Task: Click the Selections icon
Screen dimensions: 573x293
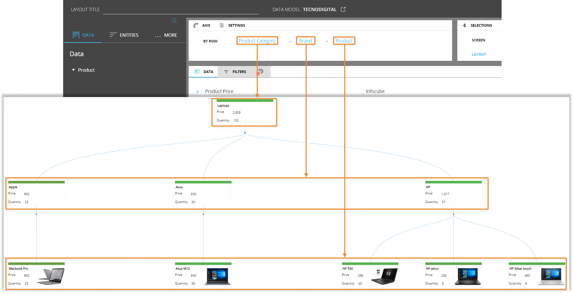Action: click(464, 25)
